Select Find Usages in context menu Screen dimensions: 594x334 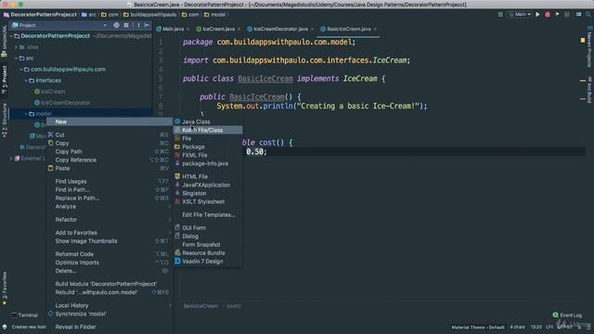tap(110, 182)
